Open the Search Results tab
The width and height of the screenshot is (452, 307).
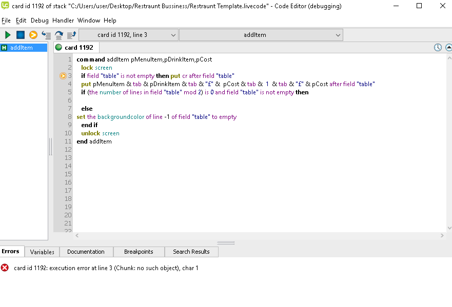(x=191, y=252)
